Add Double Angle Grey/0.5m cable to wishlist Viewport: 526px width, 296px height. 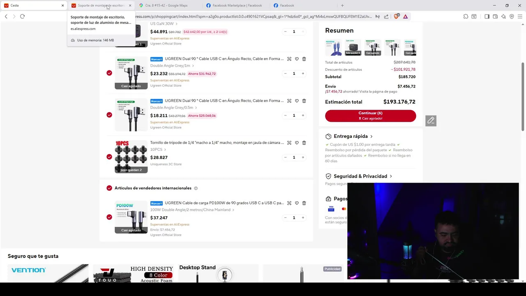coord(297,101)
